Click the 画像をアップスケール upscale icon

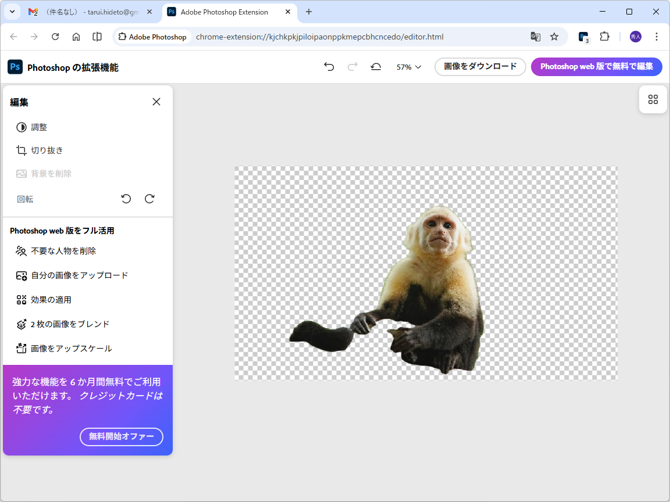coord(22,349)
